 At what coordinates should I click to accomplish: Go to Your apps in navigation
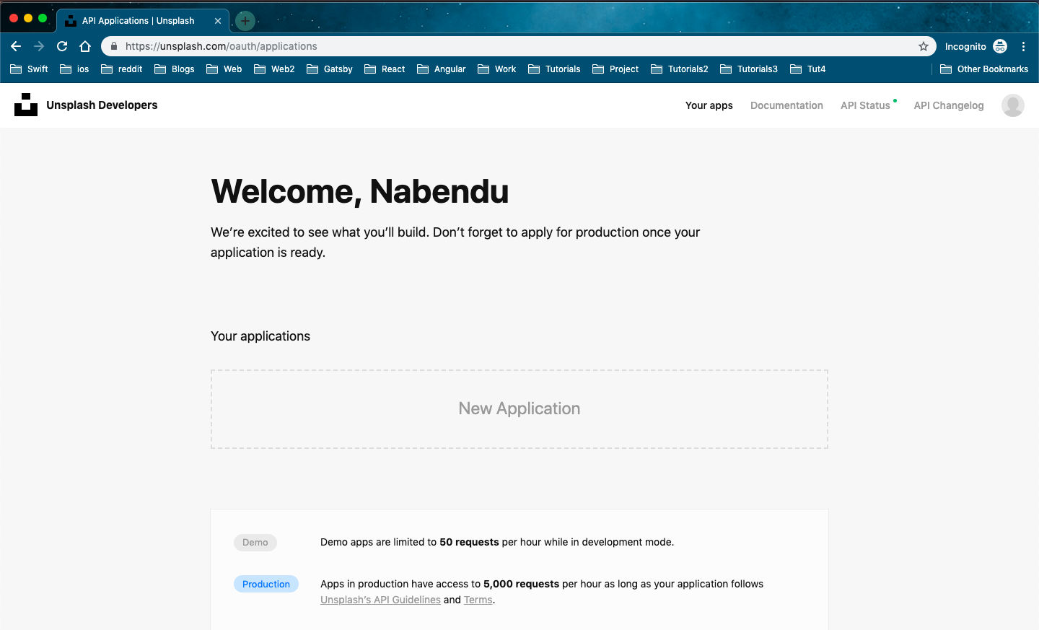click(709, 105)
